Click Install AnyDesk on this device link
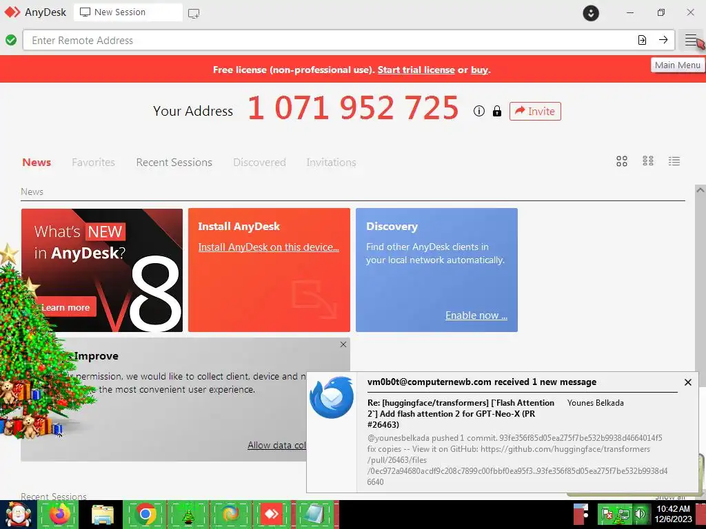706x529 pixels. click(x=268, y=247)
